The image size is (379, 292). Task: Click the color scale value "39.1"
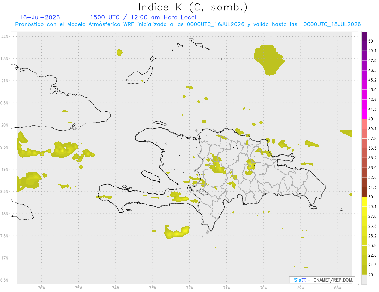tap(372, 129)
